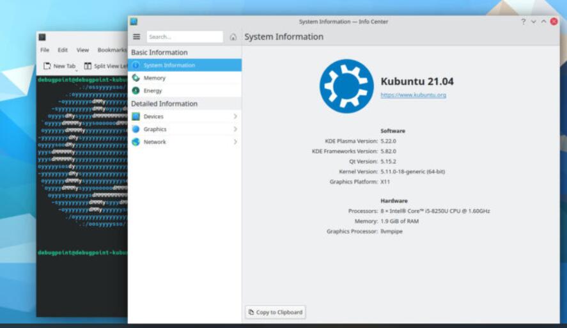Open the Network section
Image resolution: width=567 pixels, height=328 pixels.
(x=185, y=142)
